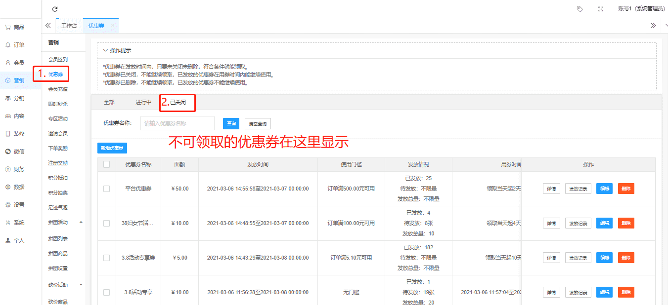Collapse the 操作提示 panel
This screenshot has height=305, width=668.
[x=106, y=50]
